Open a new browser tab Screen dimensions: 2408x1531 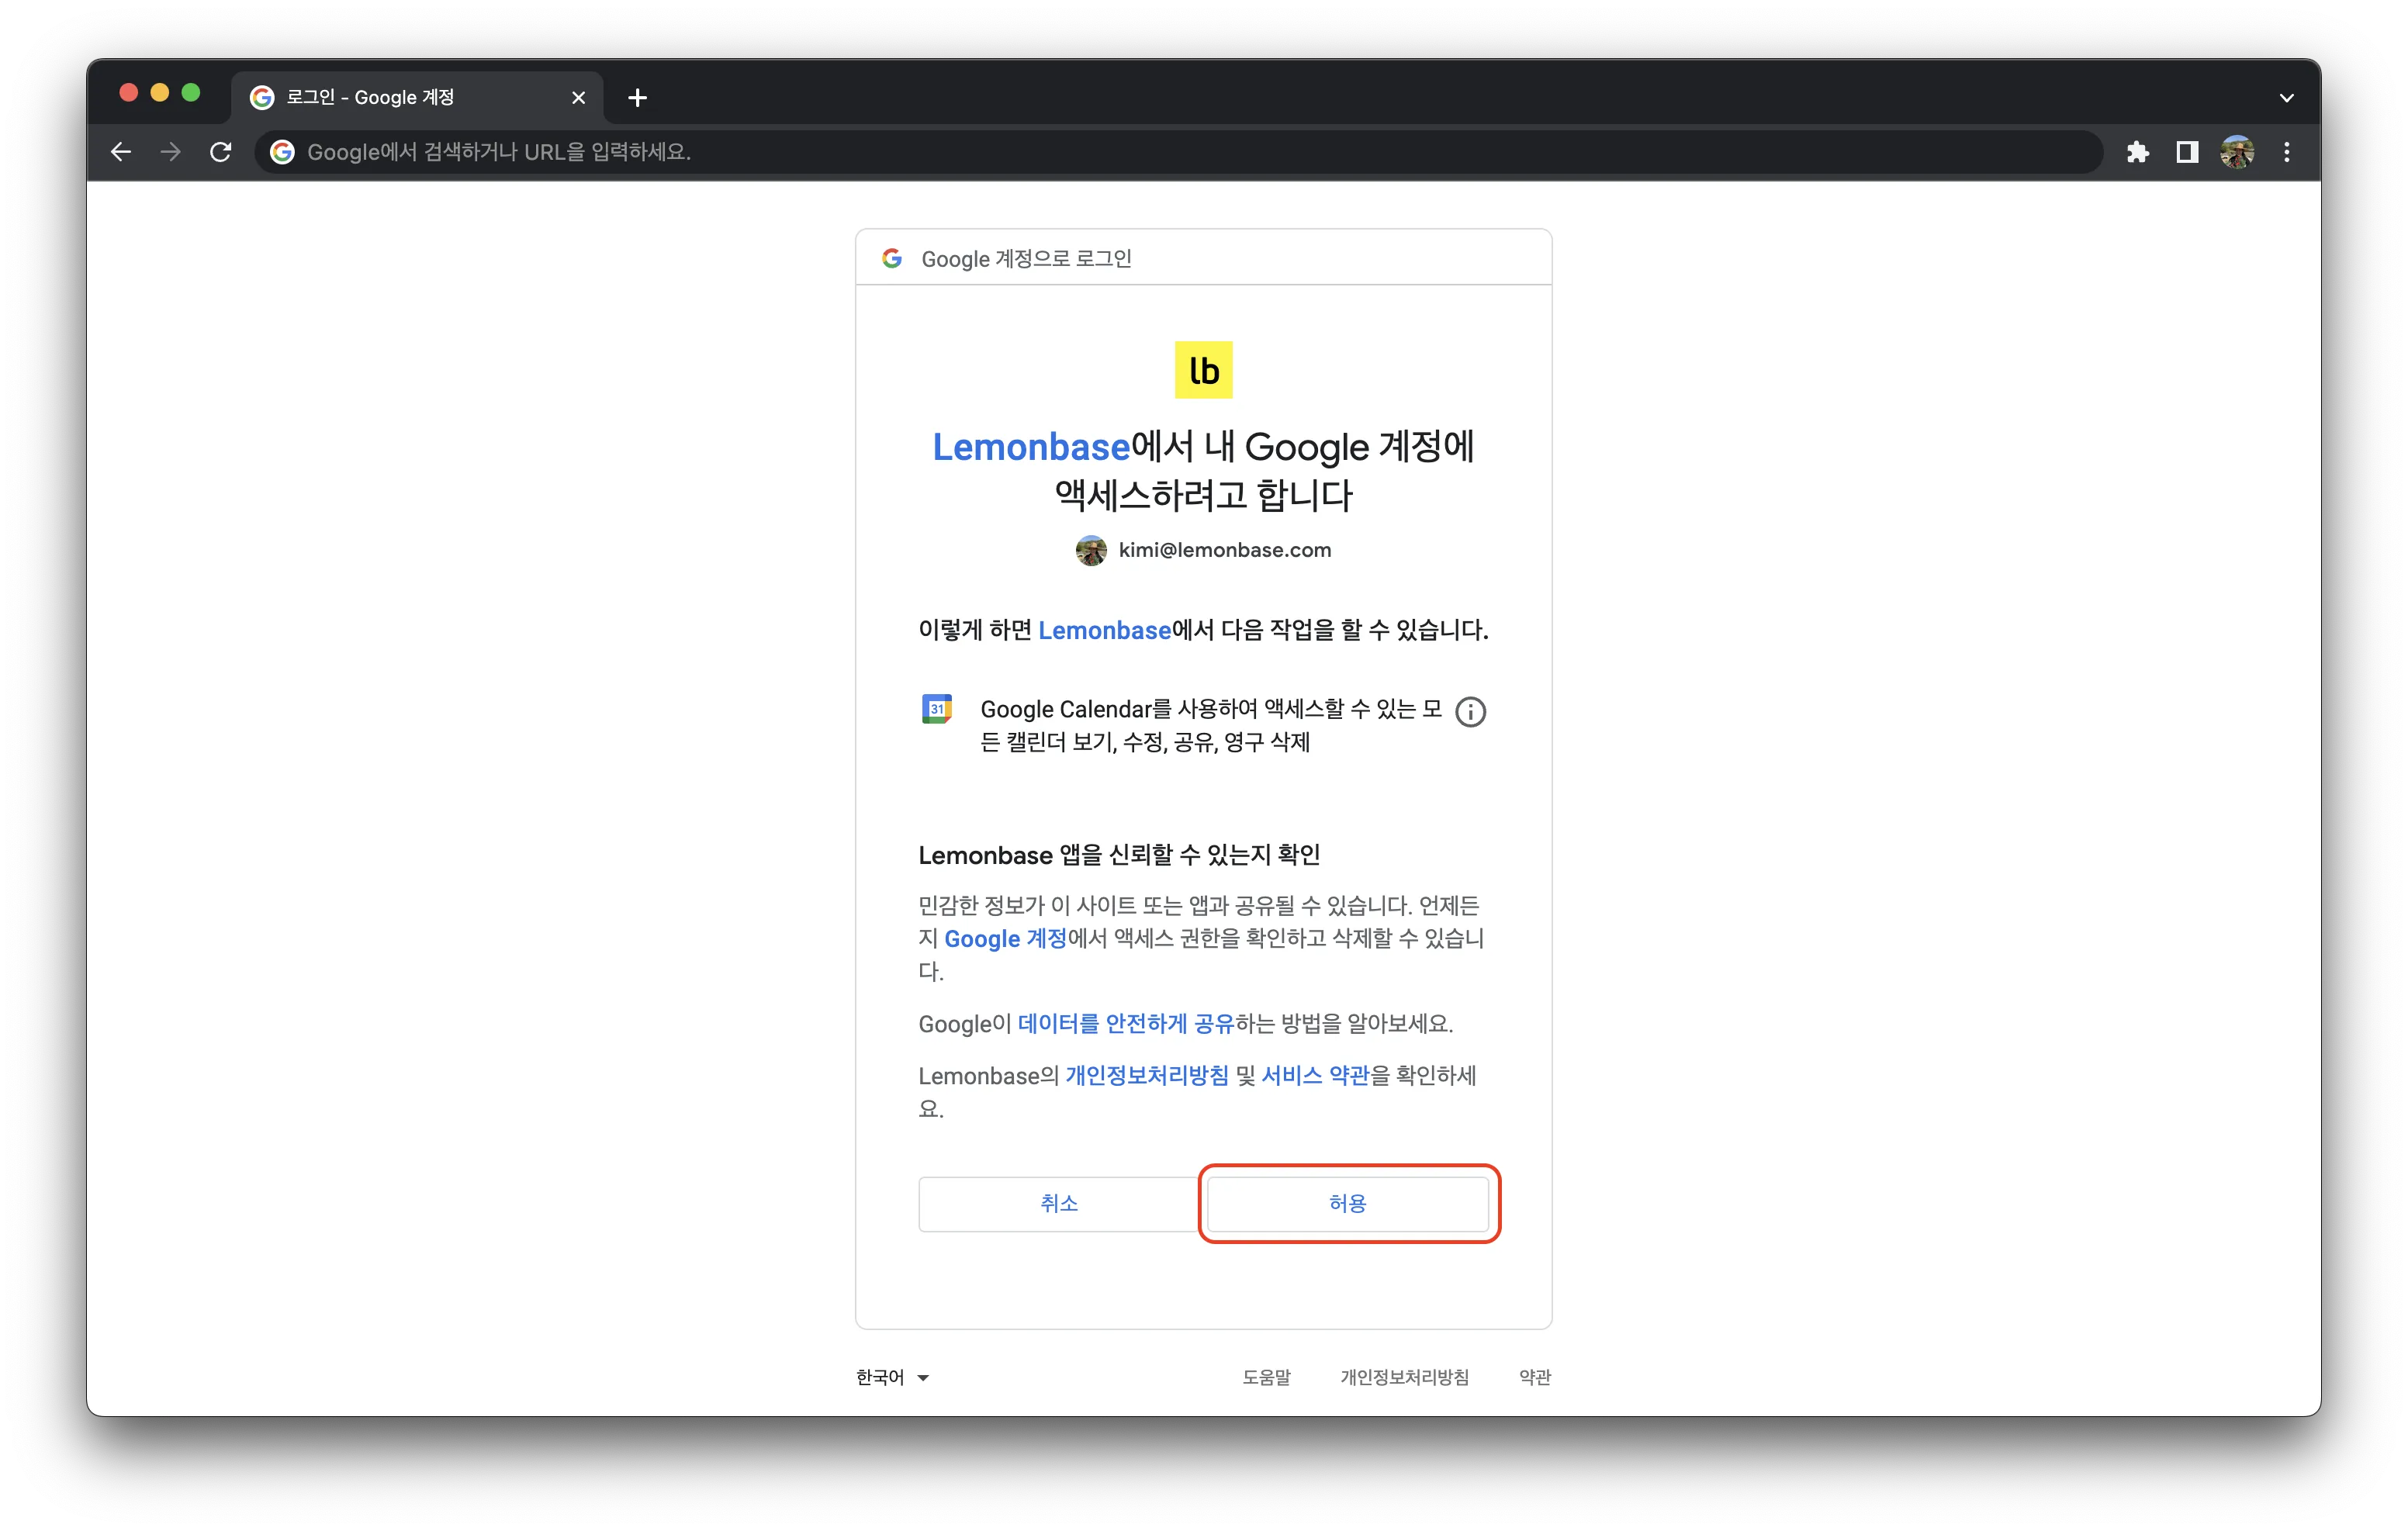click(x=638, y=97)
